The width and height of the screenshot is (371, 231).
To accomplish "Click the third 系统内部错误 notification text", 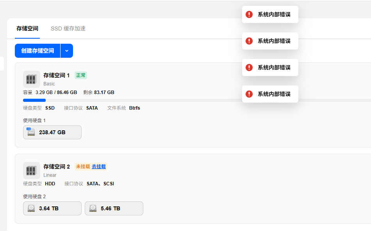I will click(x=274, y=68).
